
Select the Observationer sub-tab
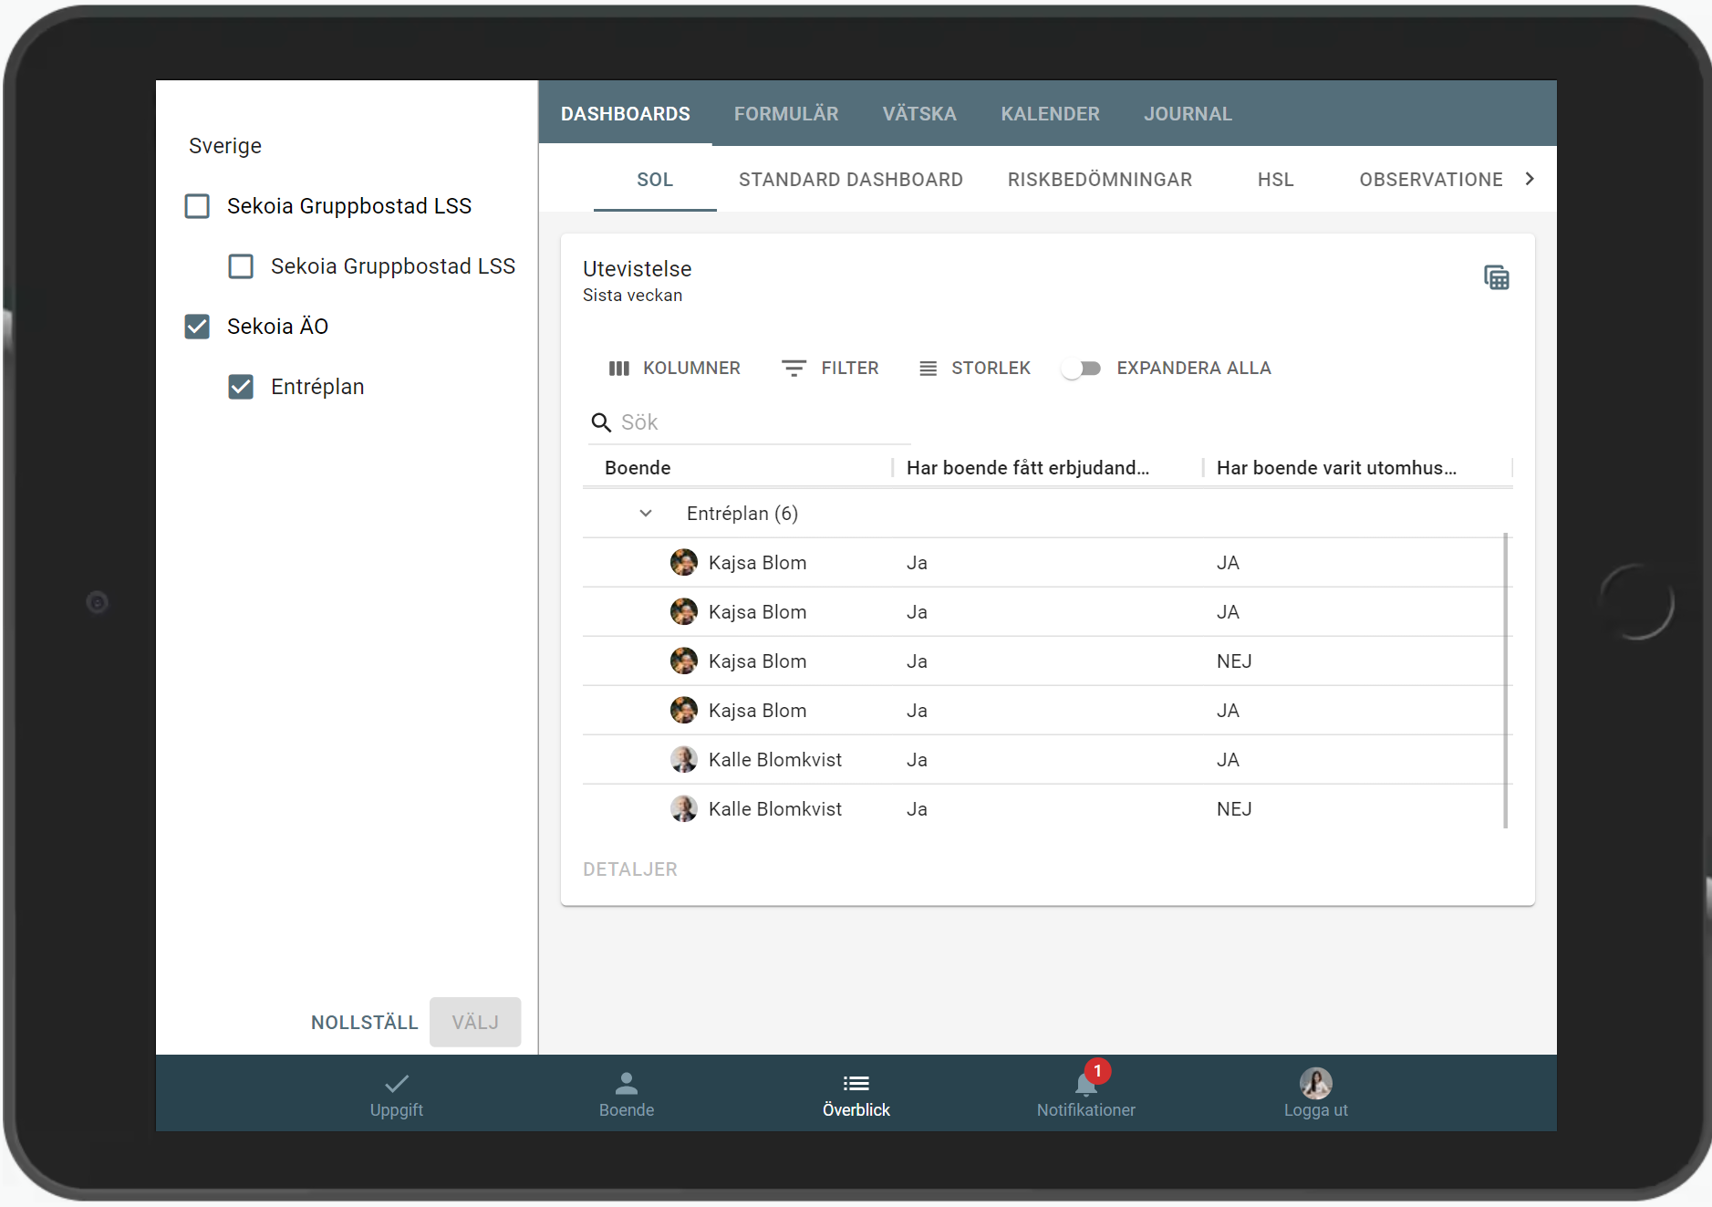1430,180
